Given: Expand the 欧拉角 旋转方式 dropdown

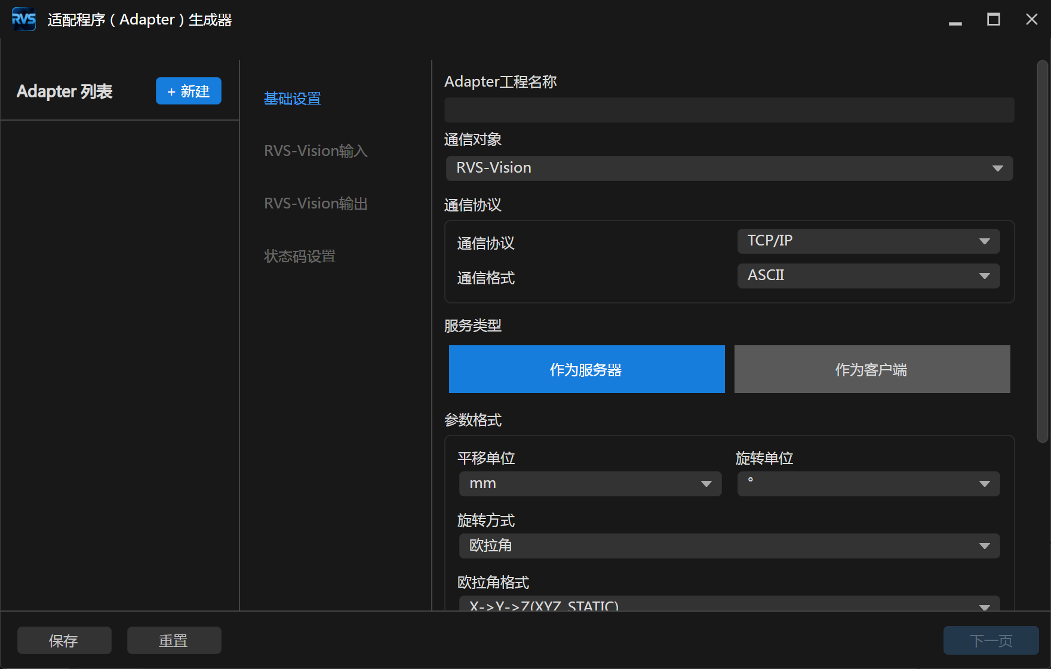Looking at the screenshot, I should [729, 546].
